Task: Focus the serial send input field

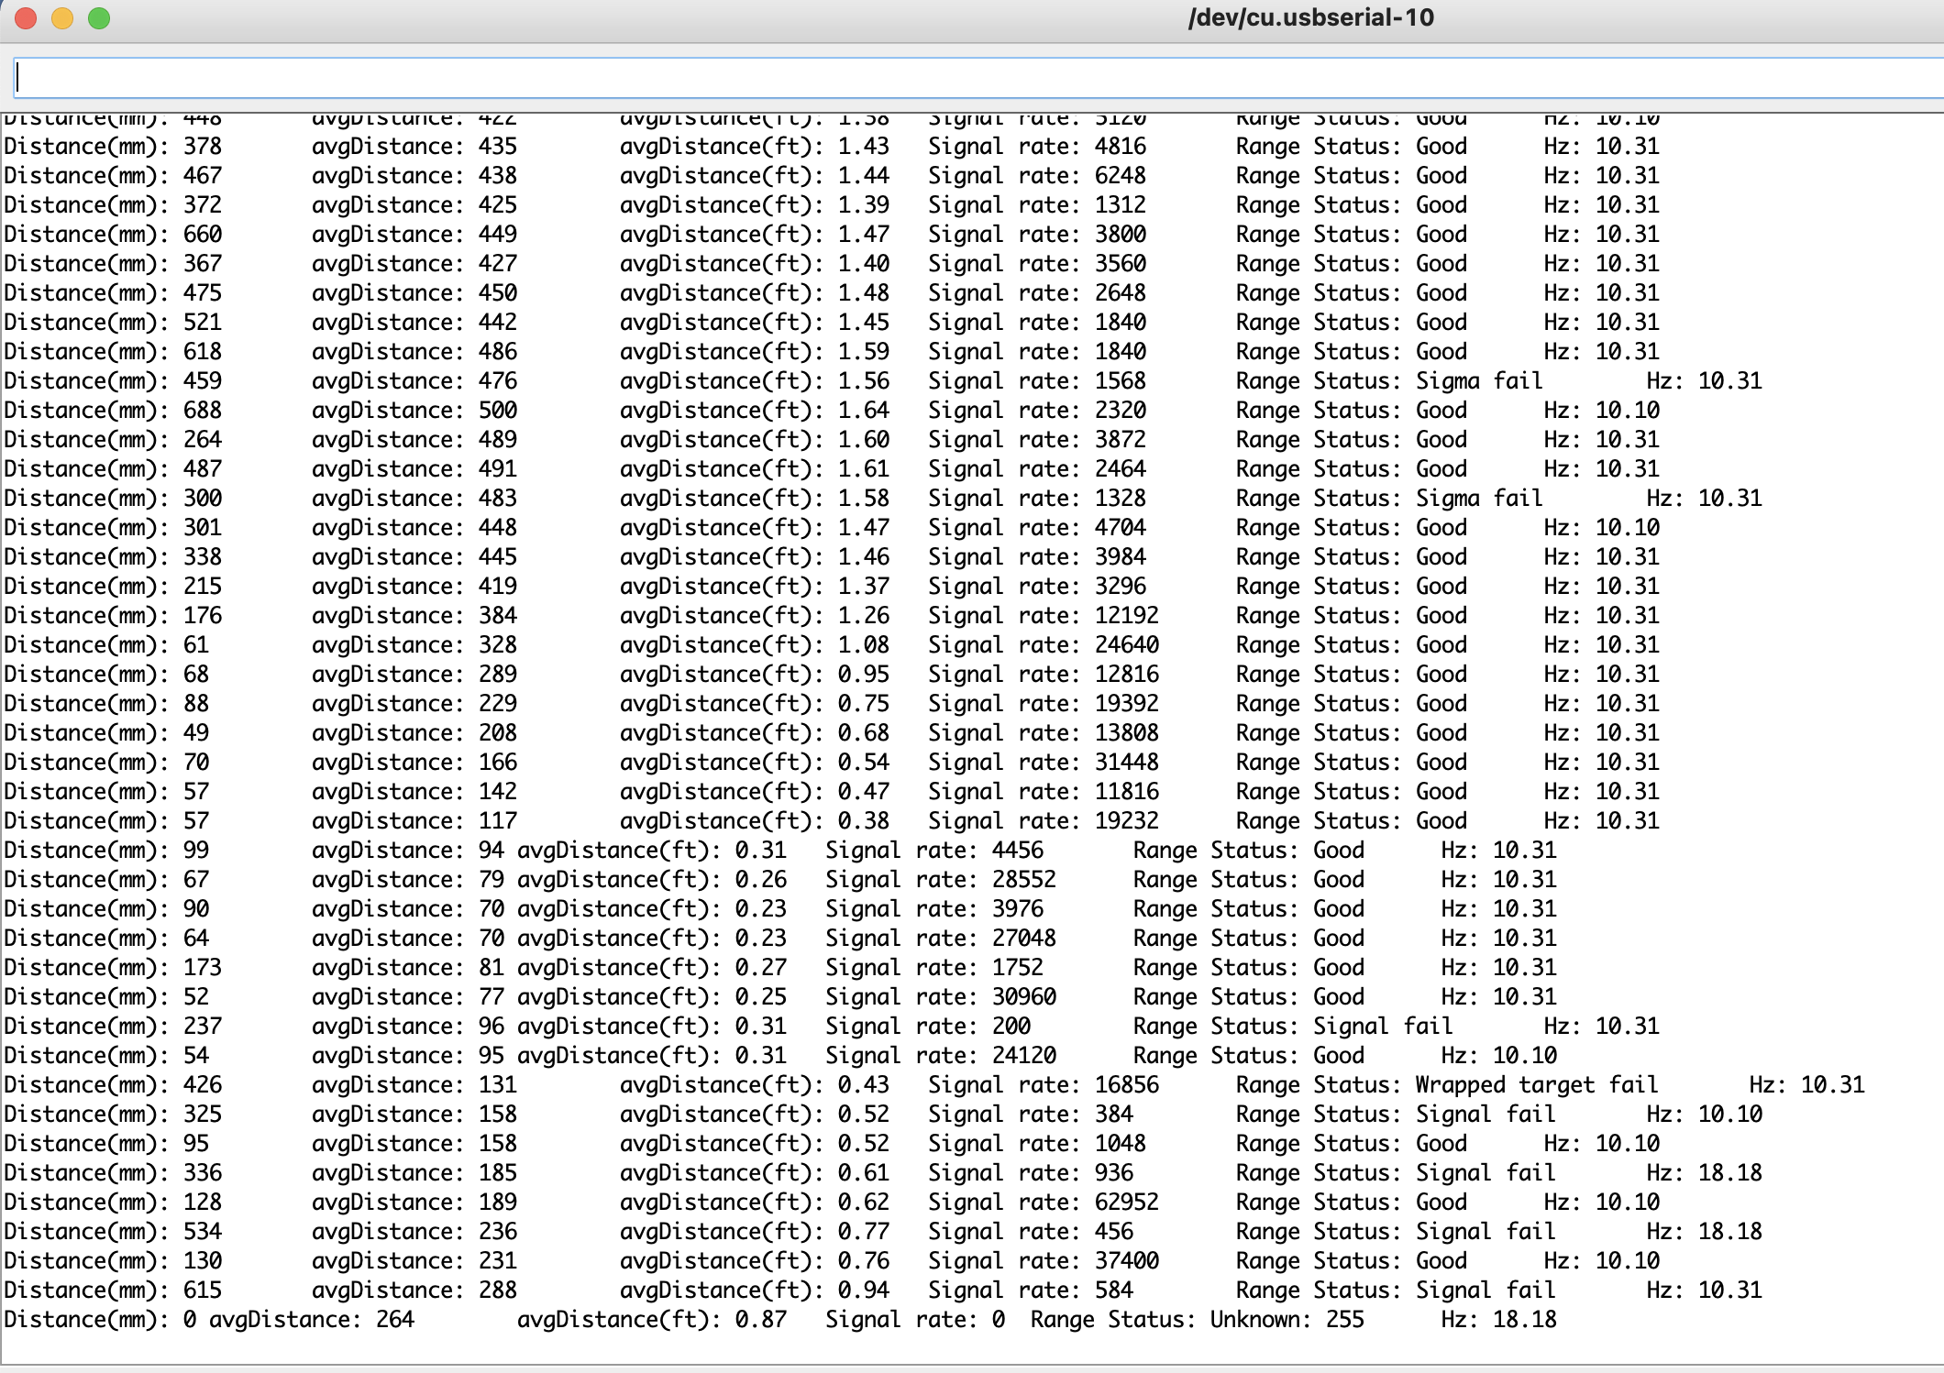Action: (972, 78)
